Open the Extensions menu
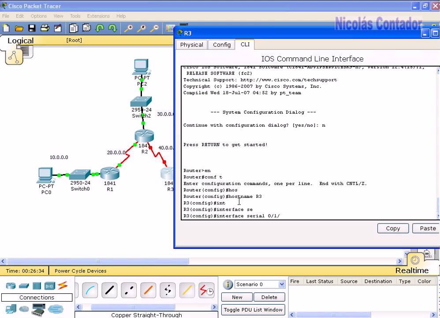The image size is (440, 318). coord(98,16)
